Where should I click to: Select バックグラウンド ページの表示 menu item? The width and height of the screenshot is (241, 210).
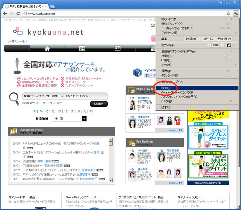197,97
